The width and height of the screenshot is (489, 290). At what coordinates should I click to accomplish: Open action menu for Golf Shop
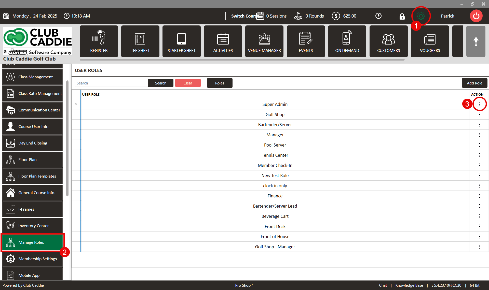click(479, 114)
